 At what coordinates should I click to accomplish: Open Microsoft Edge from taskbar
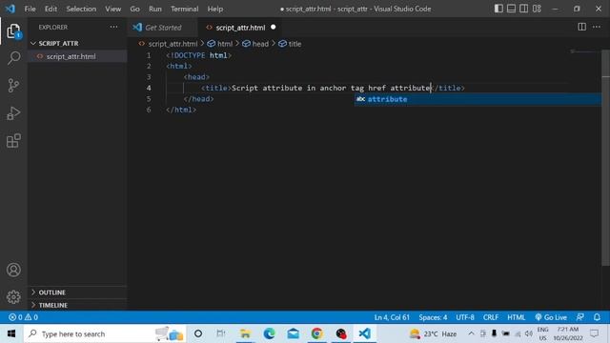[x=269, y=333]
